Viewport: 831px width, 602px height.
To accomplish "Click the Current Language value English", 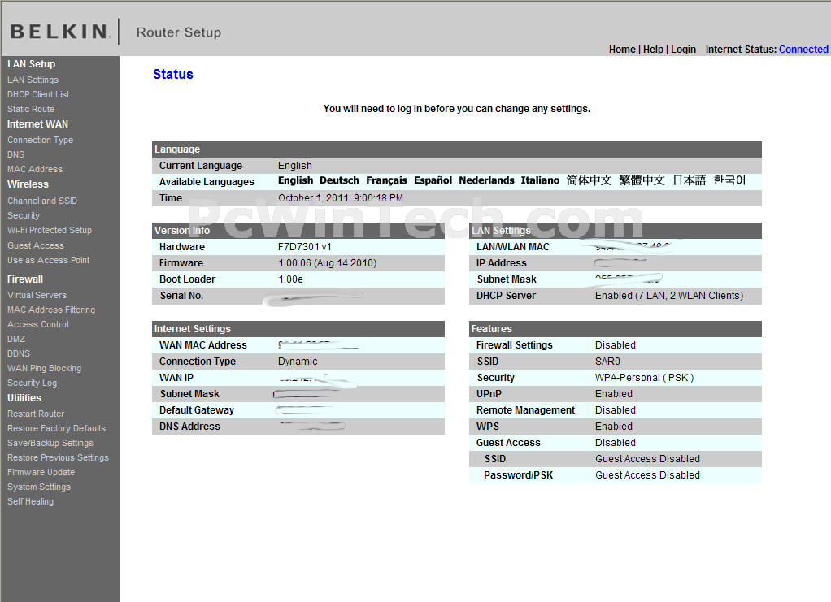I will click(295, 166).
